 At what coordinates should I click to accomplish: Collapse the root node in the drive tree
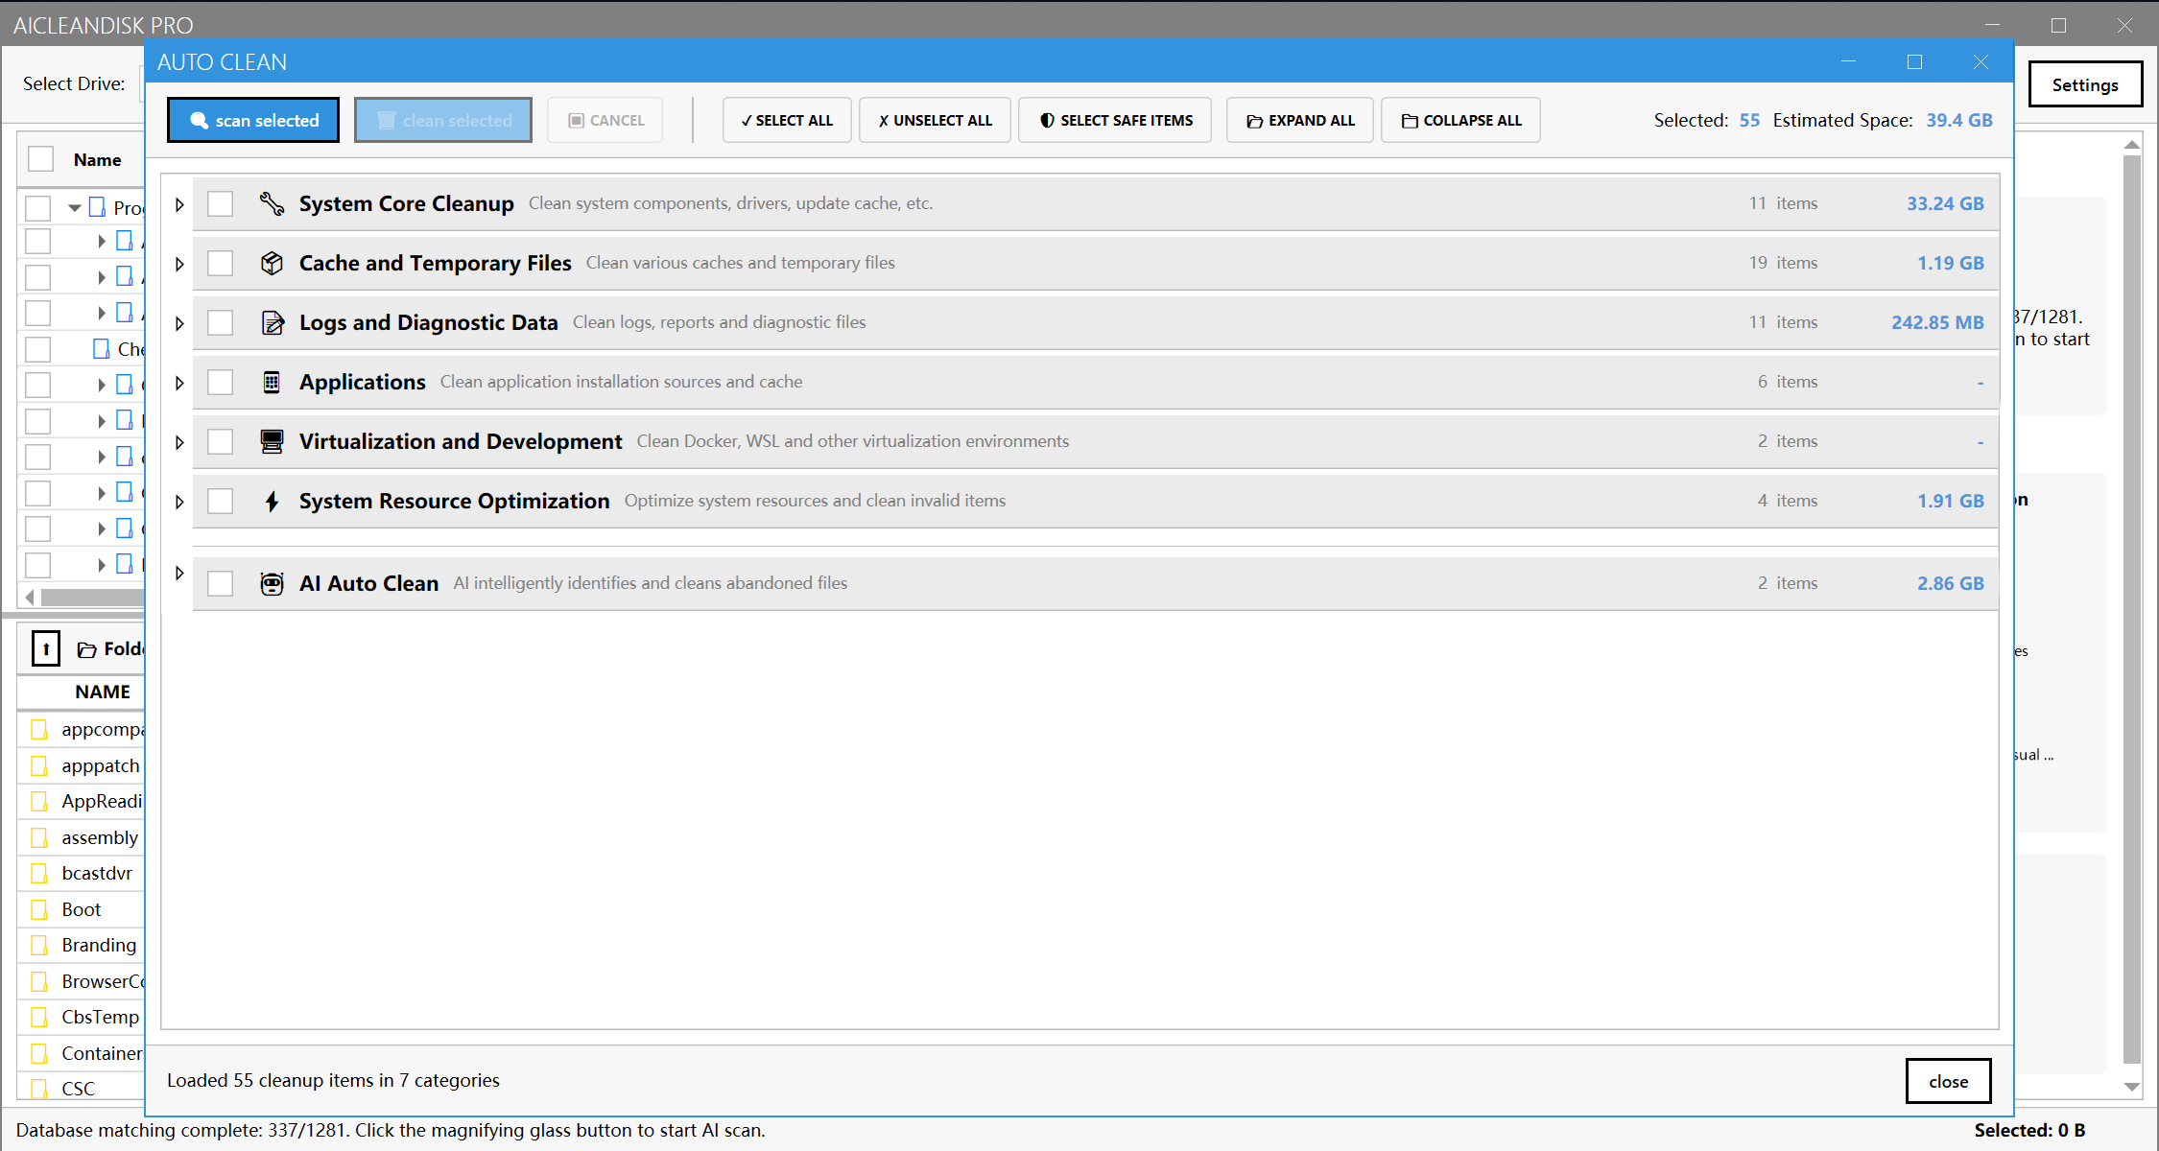pyautogui.click(x=74, y=207)
